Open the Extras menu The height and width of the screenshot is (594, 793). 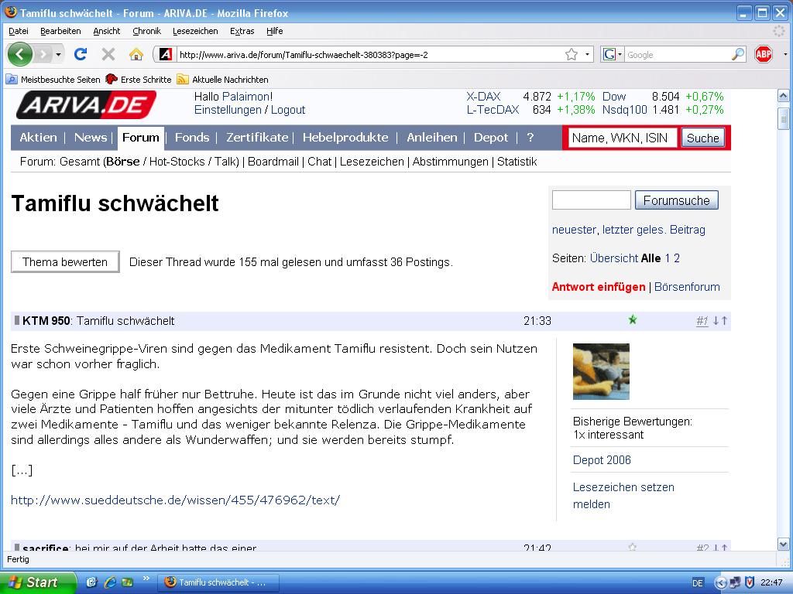pos(242,31)
